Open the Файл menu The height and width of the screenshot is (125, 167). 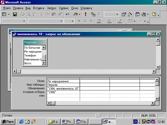point(7,8)
